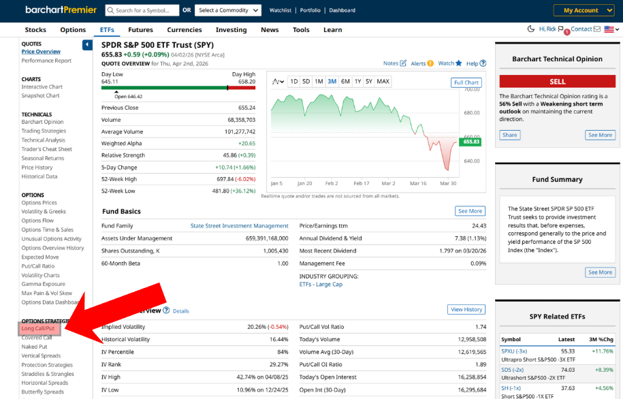Set chart range to 1M
Viewport: 623px width, 399px height.
coord(319,82)
